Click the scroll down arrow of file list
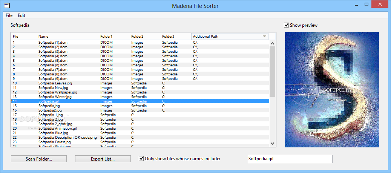 click(x=272, y=143)
